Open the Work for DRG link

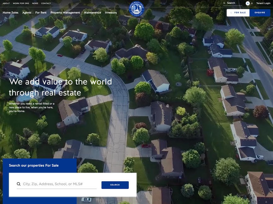[x=21, y=3]
